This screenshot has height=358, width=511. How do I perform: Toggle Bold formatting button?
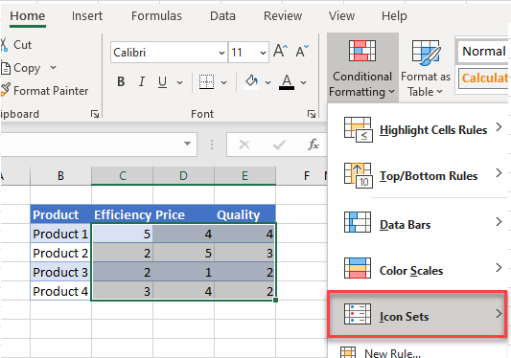121,82
